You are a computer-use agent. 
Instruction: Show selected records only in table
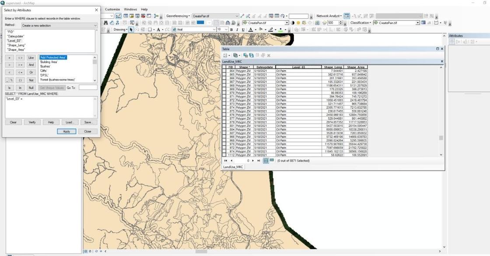272,160
